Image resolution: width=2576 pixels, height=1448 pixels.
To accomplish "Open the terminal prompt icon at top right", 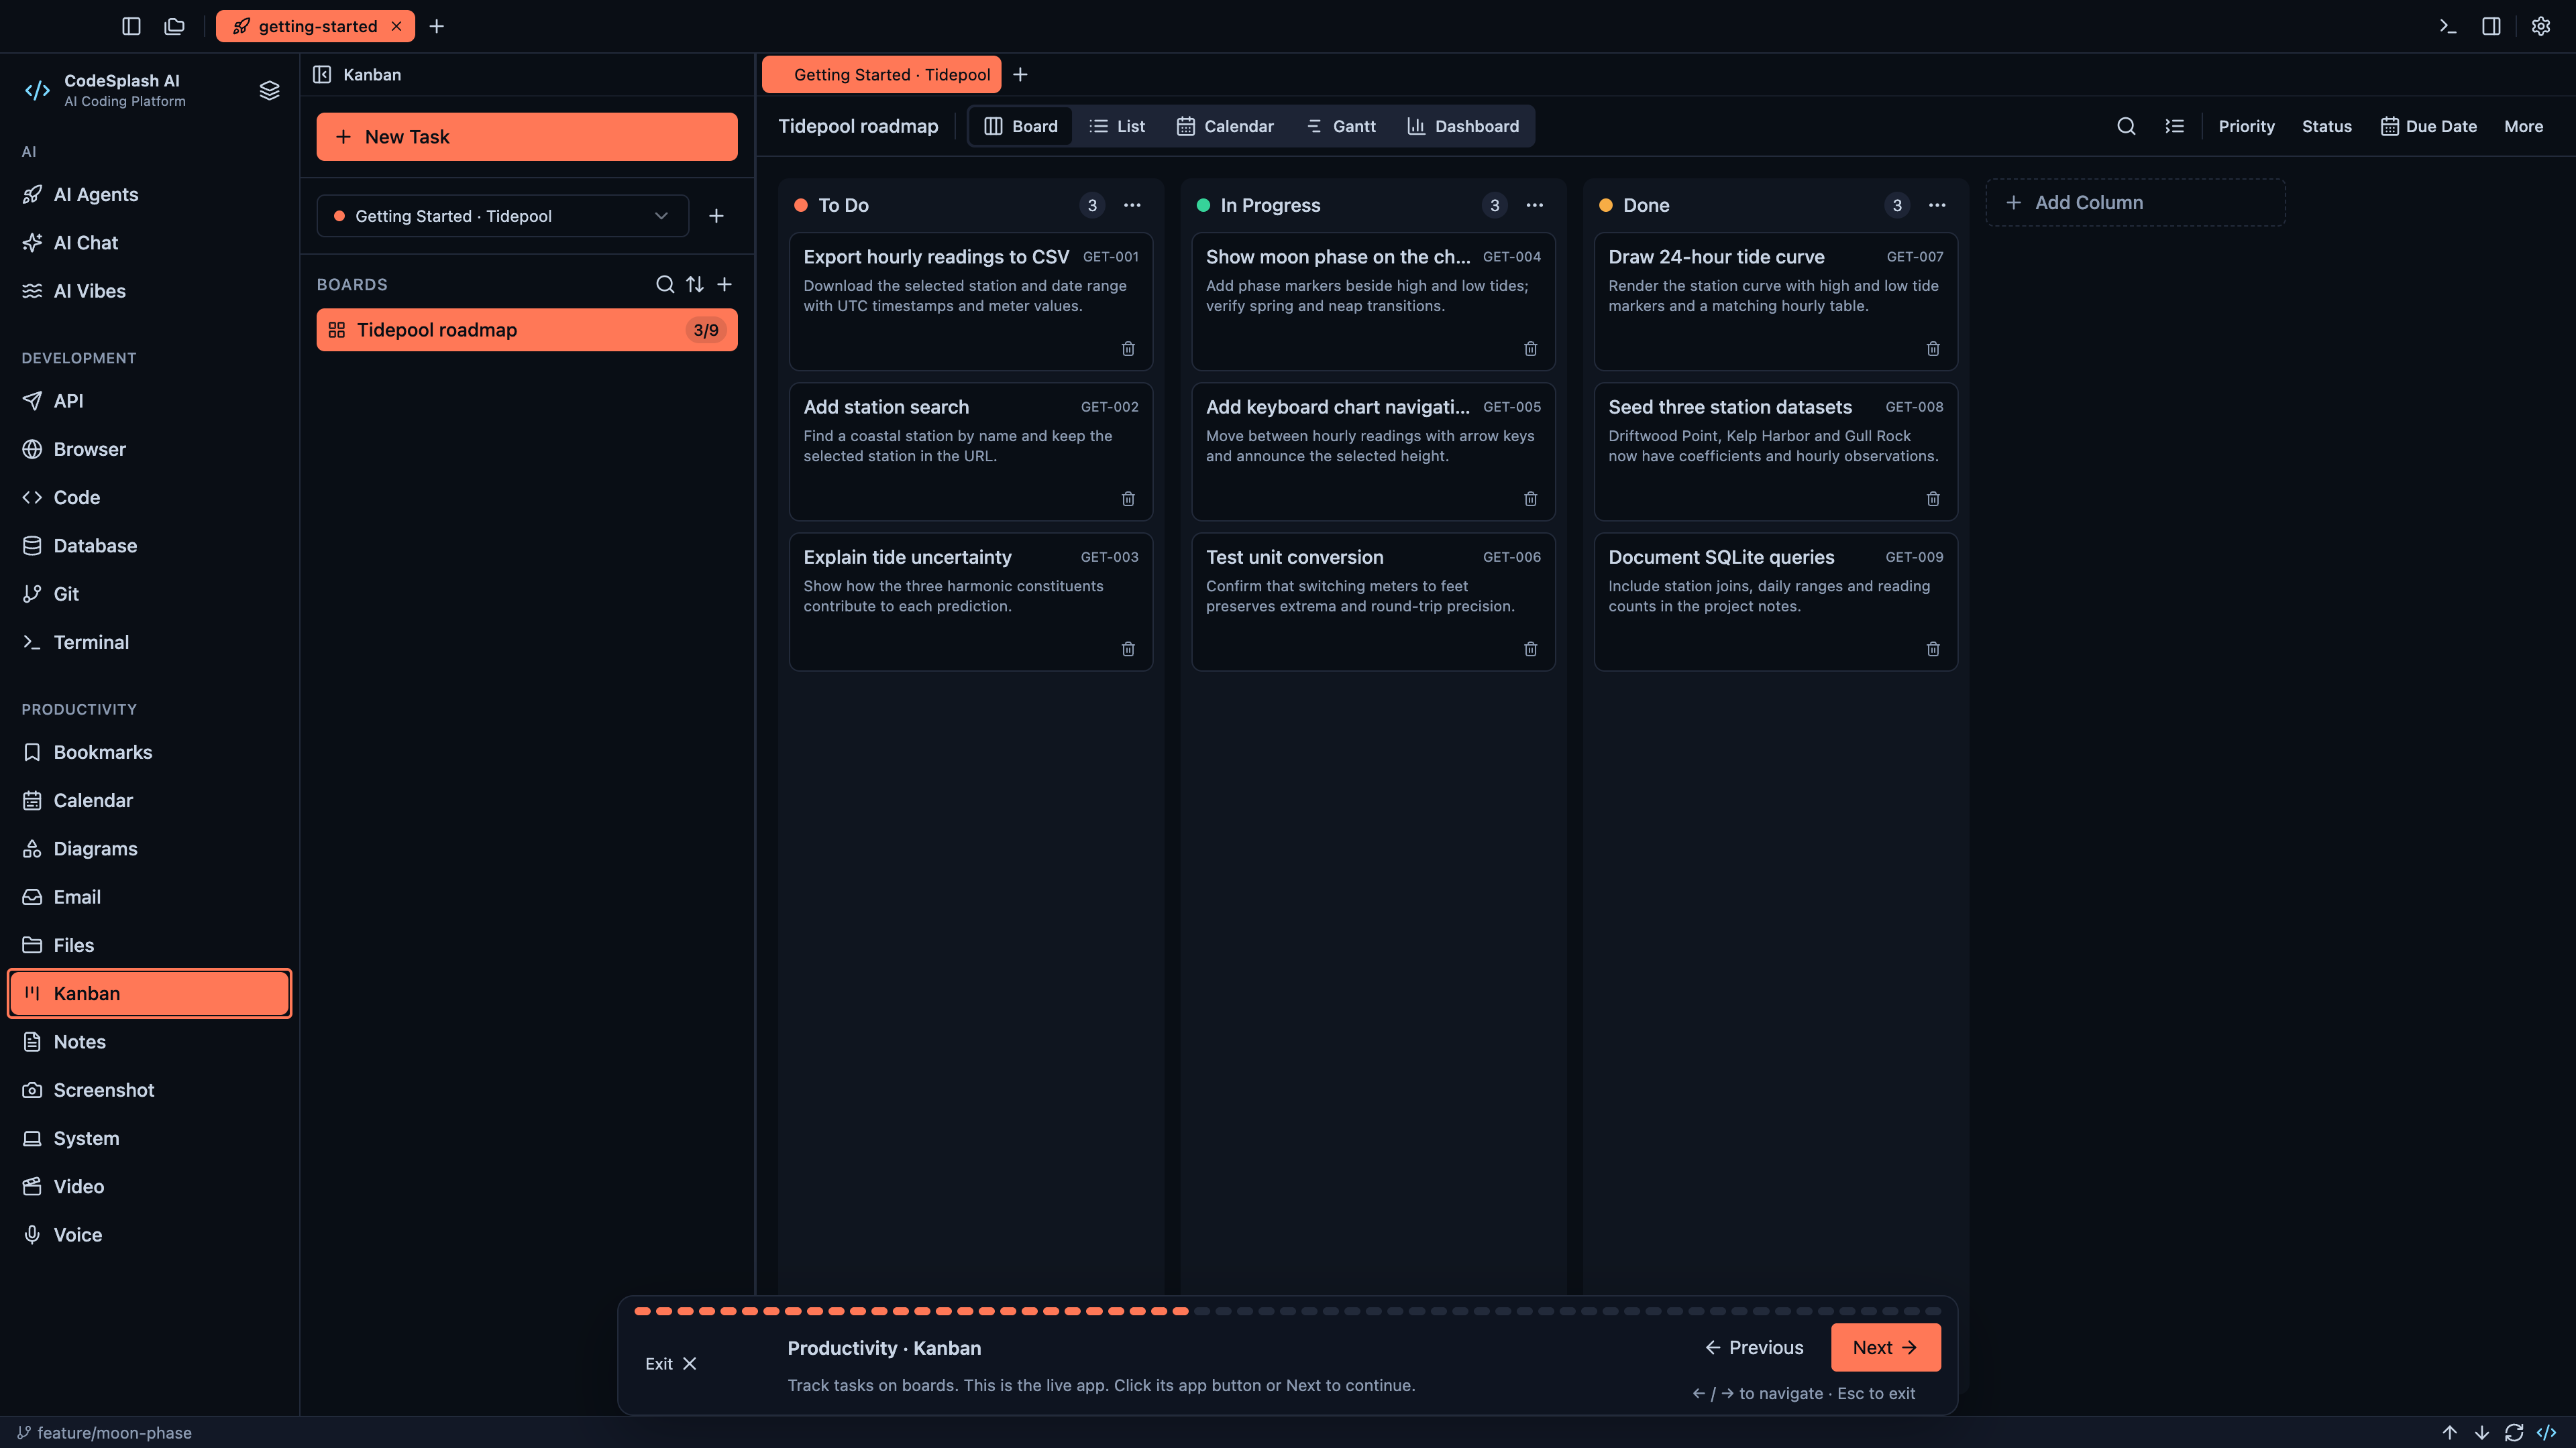I will click(x=2447, y=26).
